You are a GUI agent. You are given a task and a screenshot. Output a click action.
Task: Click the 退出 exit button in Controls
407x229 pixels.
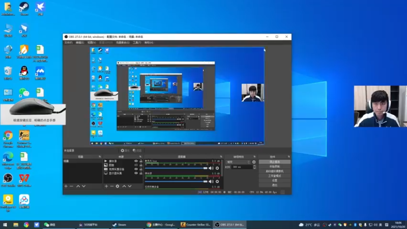(x=275, y=185)
